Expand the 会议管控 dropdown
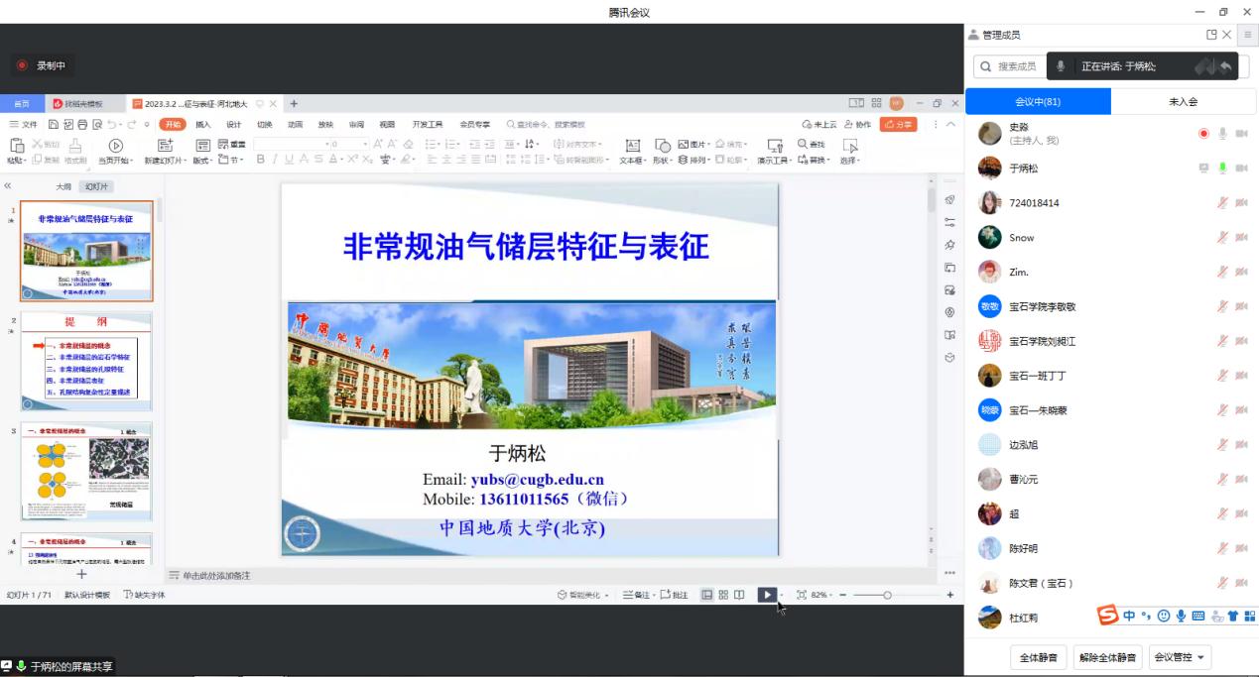This screenshot has height=677, width=1259. pyautogui.click(x=1179, y=657)
